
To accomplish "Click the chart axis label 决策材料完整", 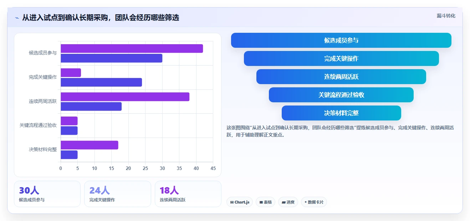I will click(x=43, y=149).
